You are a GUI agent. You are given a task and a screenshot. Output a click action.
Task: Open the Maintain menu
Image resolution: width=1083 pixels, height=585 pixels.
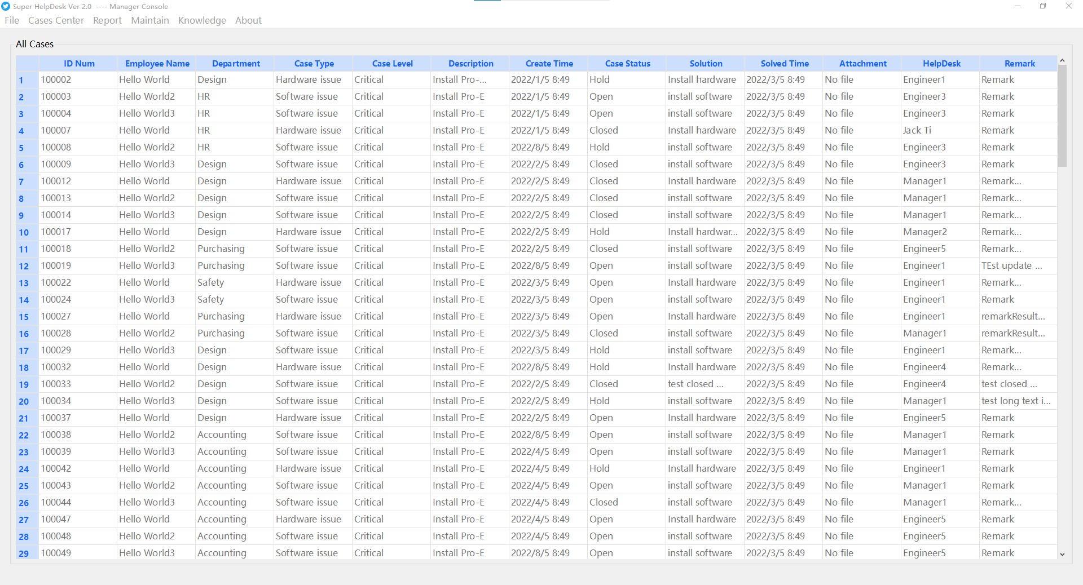[150, 20]
